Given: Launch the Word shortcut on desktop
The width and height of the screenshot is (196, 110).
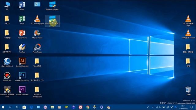Looking at the screenshot, I should click(x=22, y=6).
